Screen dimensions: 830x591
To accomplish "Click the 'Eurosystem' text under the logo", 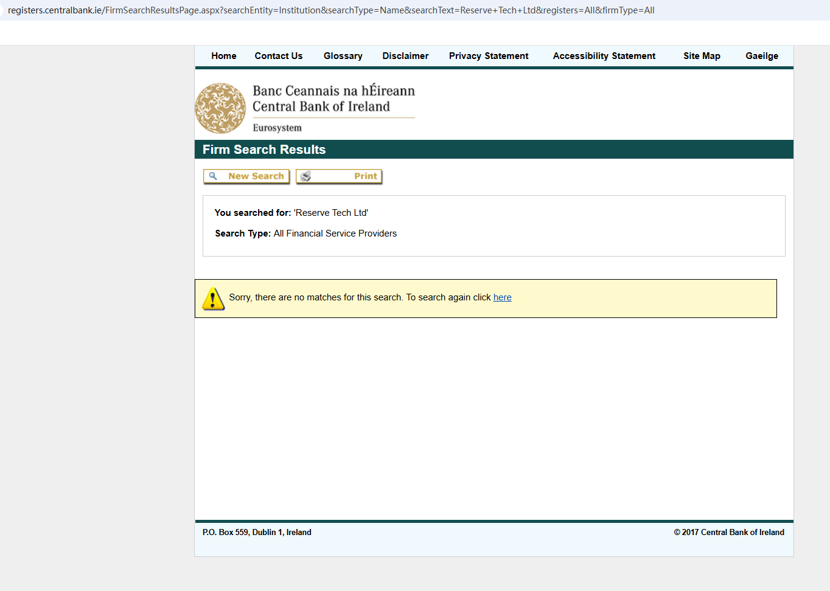I will (x=277, y=128).
